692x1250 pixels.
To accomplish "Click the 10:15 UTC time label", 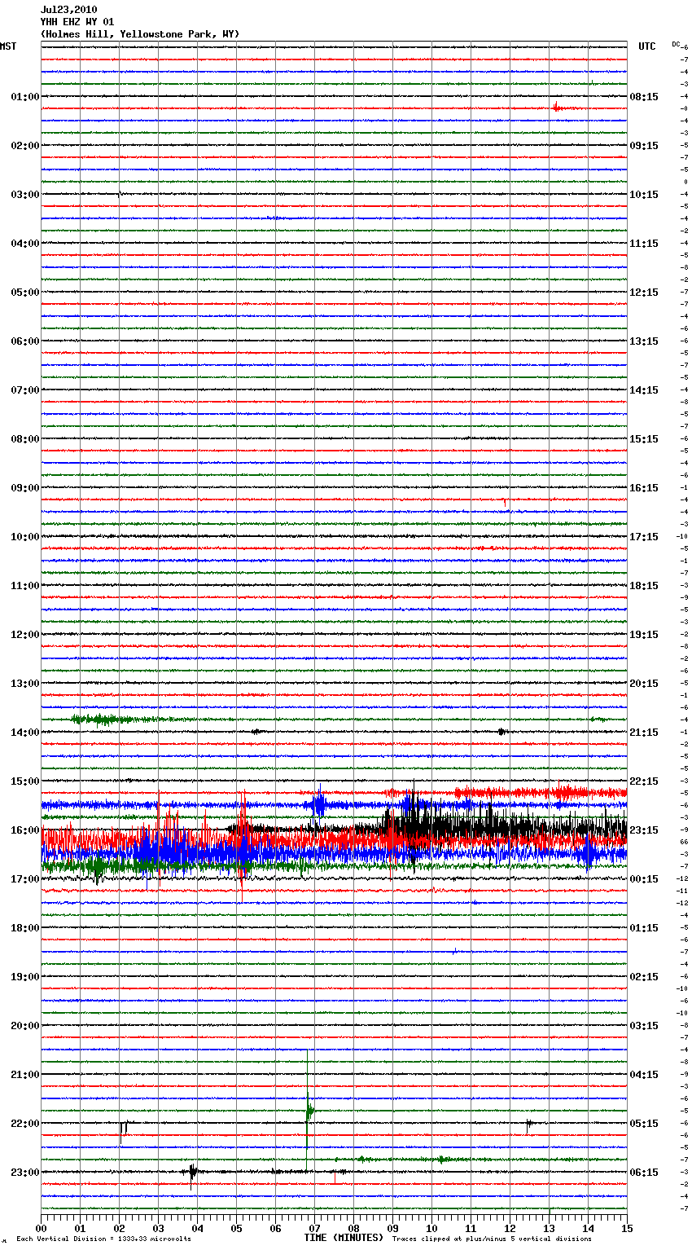I will click(x=644, y=195).
